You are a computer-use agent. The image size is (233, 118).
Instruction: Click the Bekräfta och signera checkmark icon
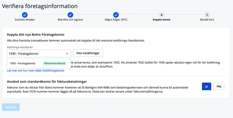[x=70, y=15]
